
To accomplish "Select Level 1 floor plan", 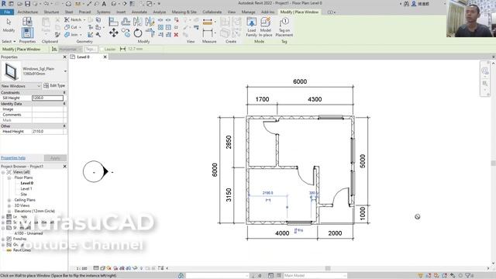I will [26, 189].
